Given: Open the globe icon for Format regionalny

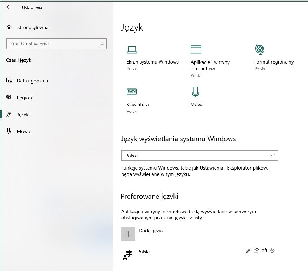Looking at the screenshot, I should click(260, 49).
